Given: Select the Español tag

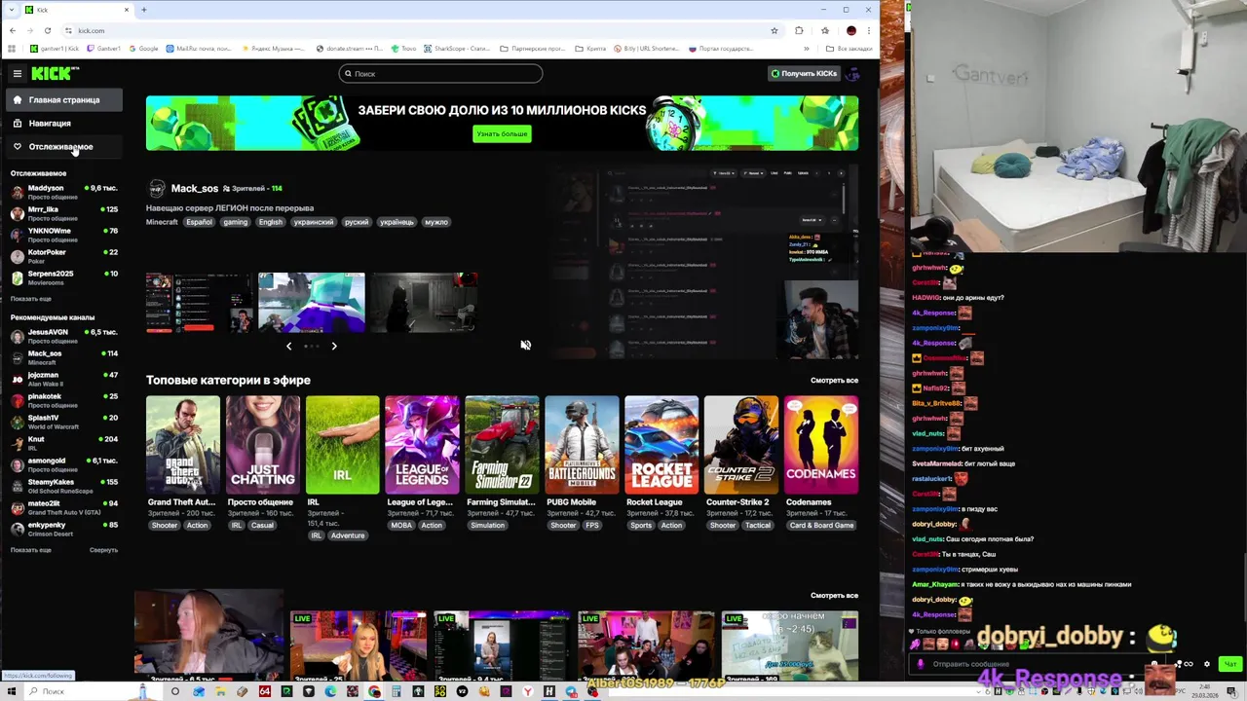Looking at the screenshot, I should (x=199, y=222).
